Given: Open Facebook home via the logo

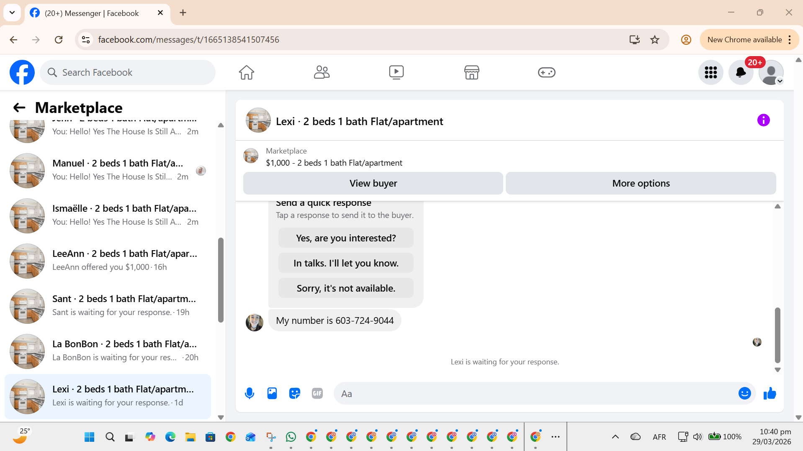Looking at the screenshot, I should [22, 72].
